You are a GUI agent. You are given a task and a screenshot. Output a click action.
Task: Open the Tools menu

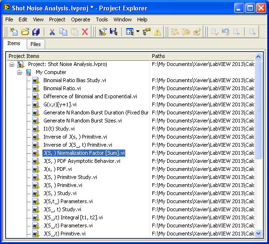(x=102, y=19)
